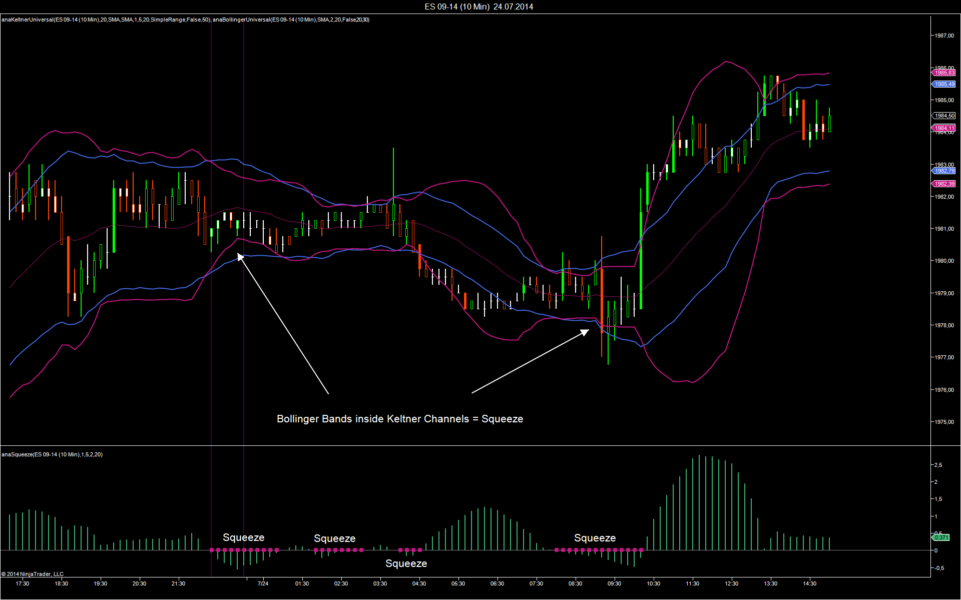Viewport: 961px width, 600px height.
Task: Click the 20:30 time axis label
Action: (140, 583)
